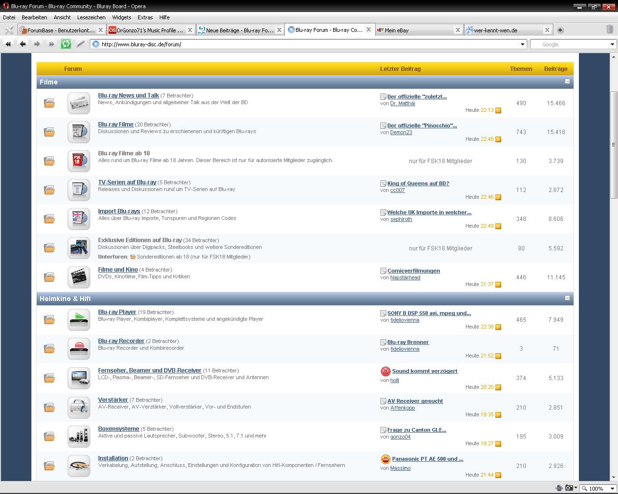
Task: Switch to the wer-kennt-wen.de tab
Action: pyautogui.click(x=507, y=30)
